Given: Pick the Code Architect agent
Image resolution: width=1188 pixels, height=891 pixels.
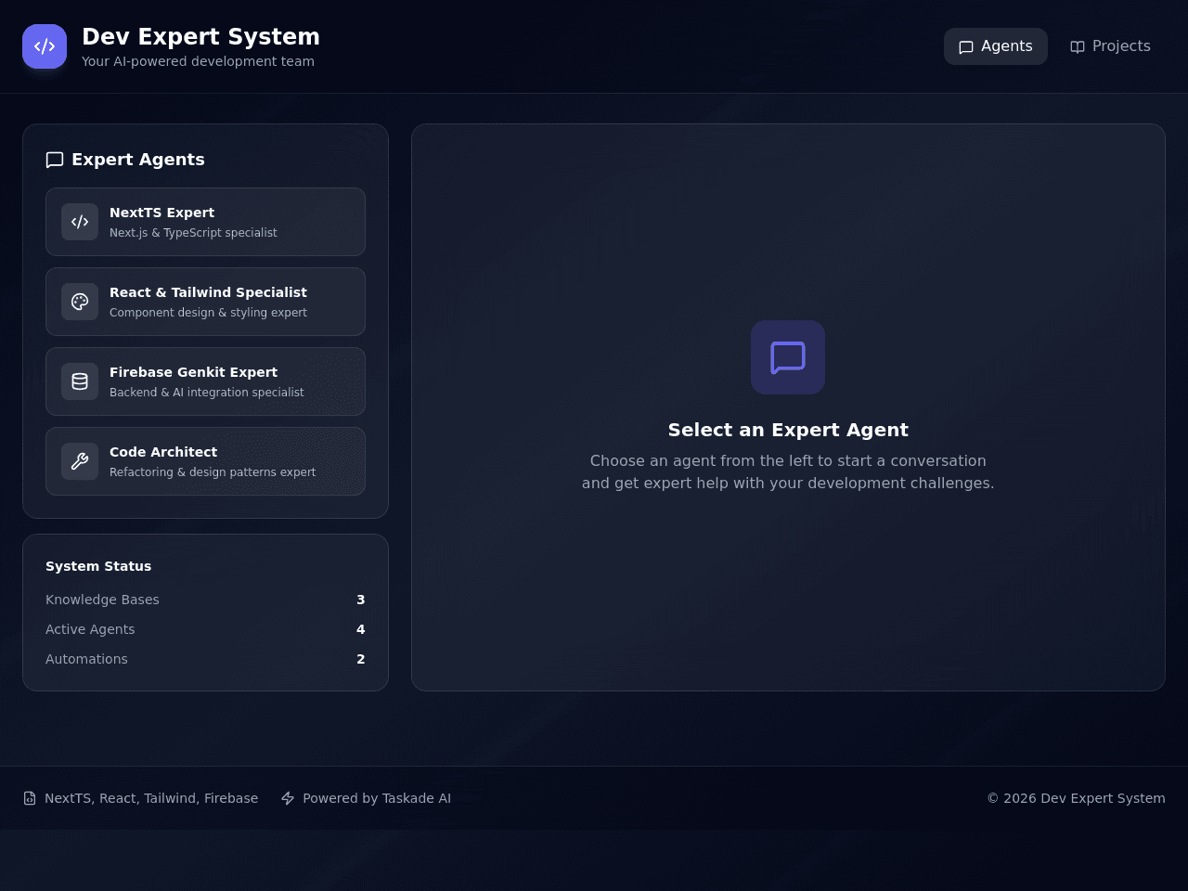Looking at the screenshot, I should tap(205, 461).
